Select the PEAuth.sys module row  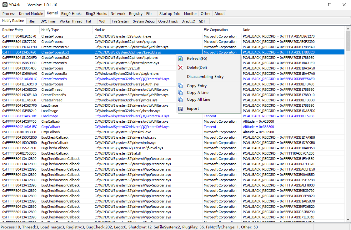point(172,84)
